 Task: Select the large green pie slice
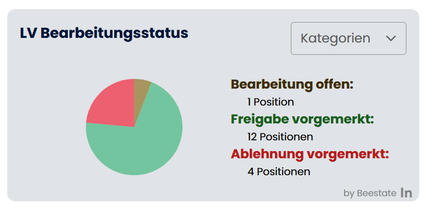point(144,149)
